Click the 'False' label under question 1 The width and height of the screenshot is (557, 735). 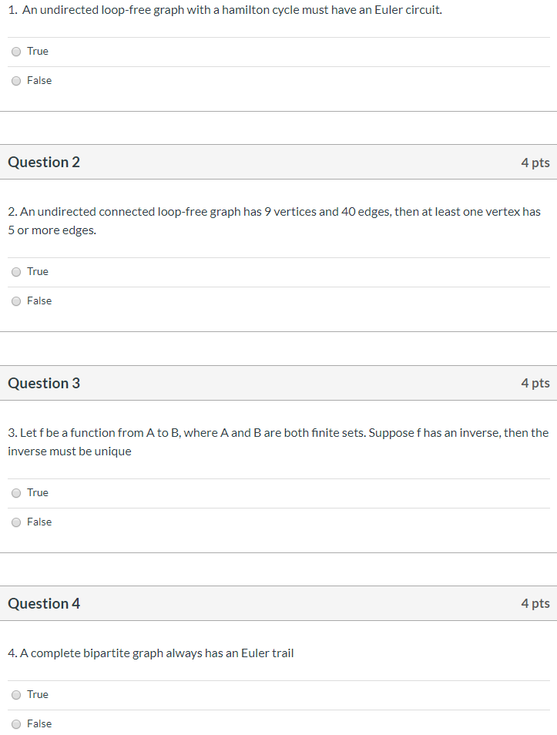pos(39,81)
